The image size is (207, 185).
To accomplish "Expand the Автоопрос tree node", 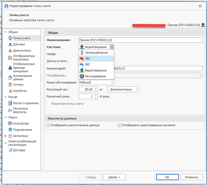I will tap(6, 136).
